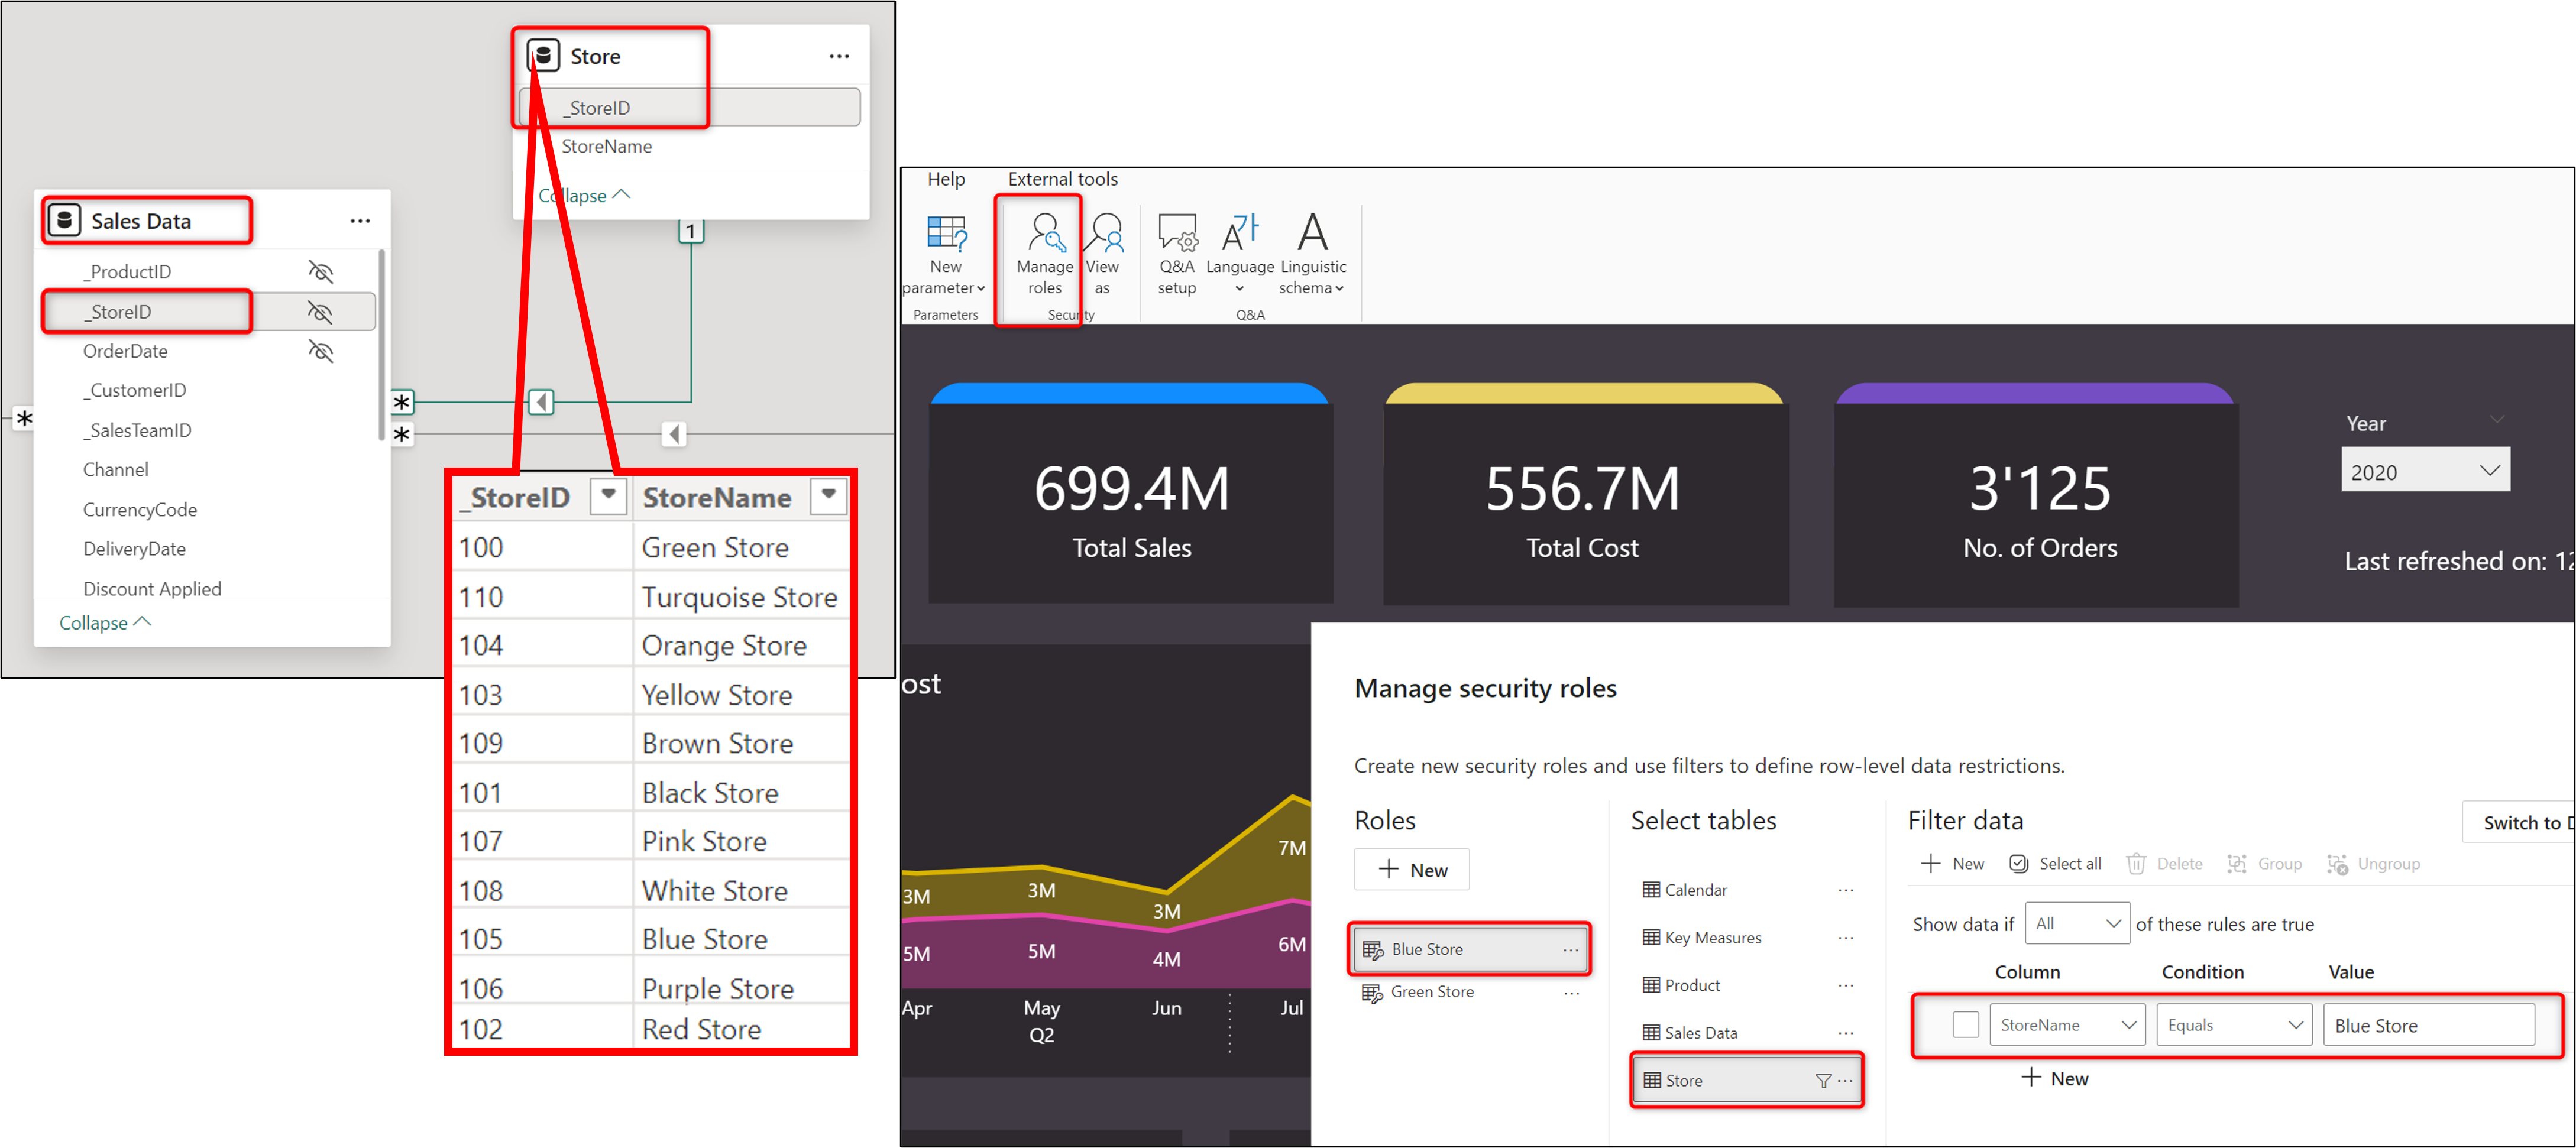The height and width of the screenshot is (1148, 2576).
Task: Open the StoreName column selector dropdown
Action: pyautogui.click(x=2067, y=1025)
